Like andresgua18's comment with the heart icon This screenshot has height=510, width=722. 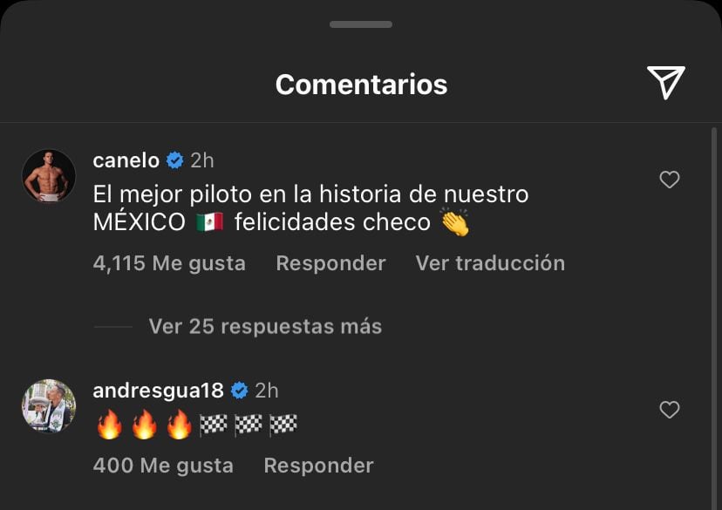click(x=670, y=410)
